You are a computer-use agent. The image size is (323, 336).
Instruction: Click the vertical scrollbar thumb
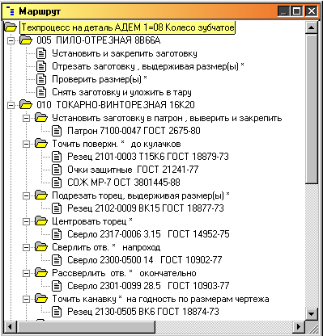pos(312,109)
